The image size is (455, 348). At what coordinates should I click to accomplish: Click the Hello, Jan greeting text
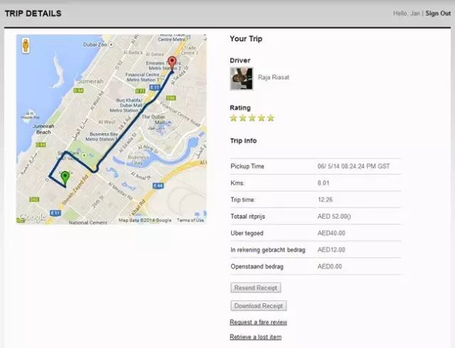click(x=406, y=13)
